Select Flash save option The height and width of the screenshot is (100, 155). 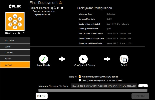(x=80, y=77)
